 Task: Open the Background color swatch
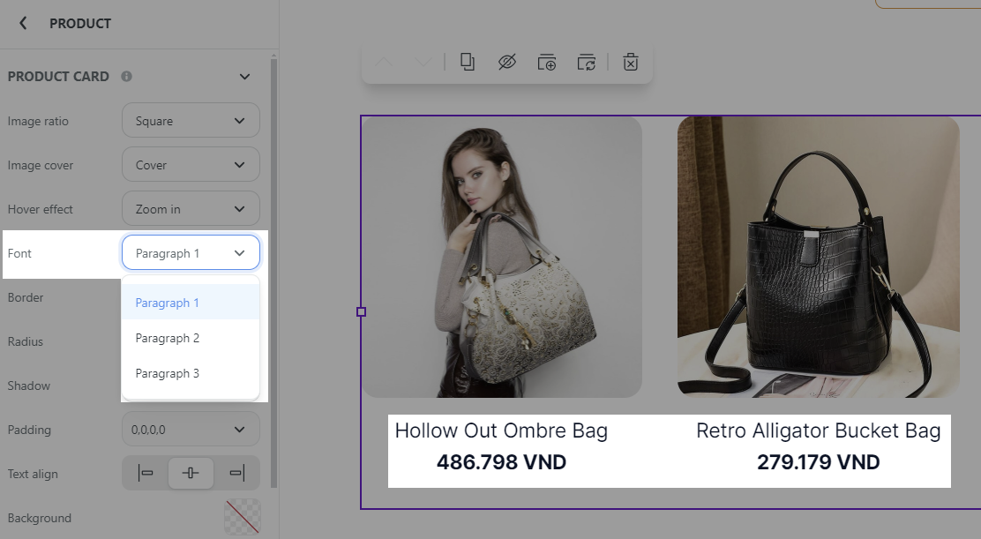[x=243, y=517]
